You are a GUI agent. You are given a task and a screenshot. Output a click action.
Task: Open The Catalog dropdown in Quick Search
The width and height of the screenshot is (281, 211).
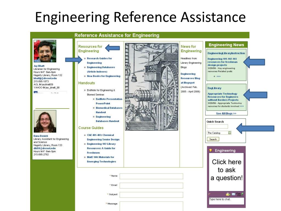(x=219, y=133)
